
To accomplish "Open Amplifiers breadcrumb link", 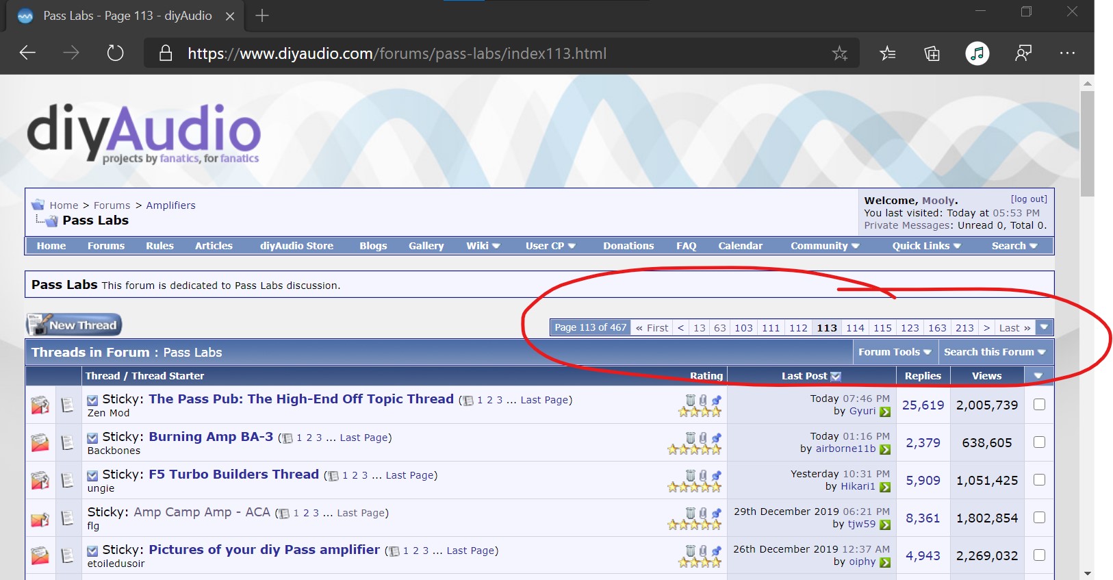I will click(170, 205).
